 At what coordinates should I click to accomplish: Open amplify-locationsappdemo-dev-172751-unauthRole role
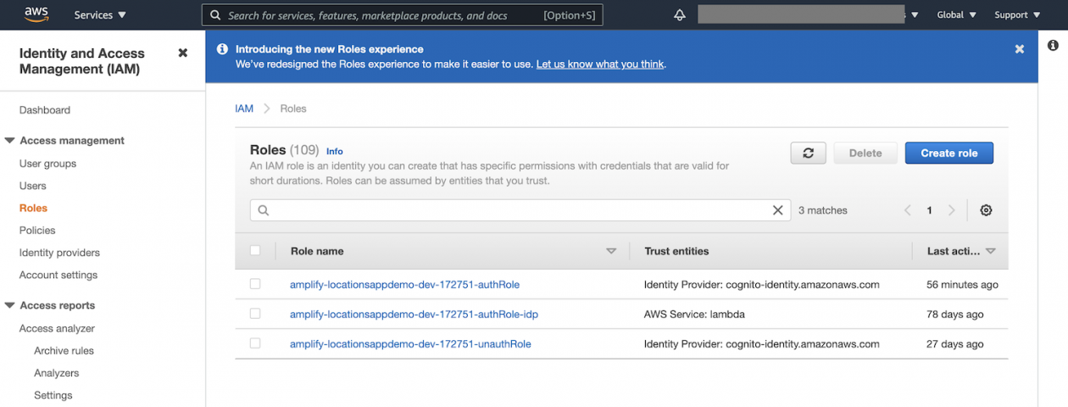click(x=410, y=344)
